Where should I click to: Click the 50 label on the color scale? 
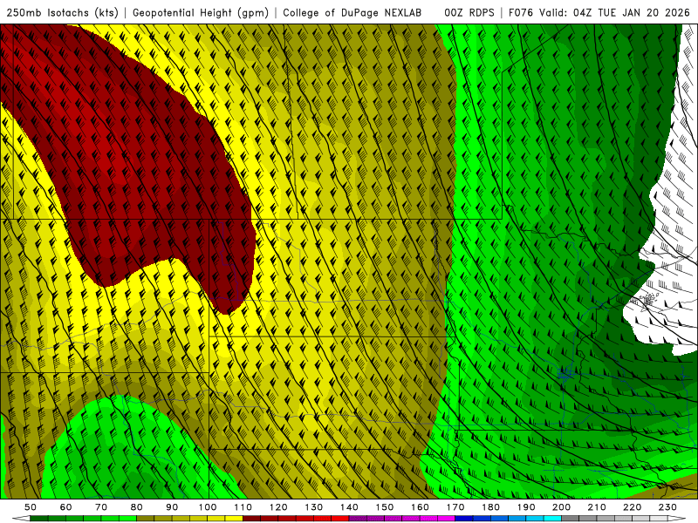tap(31, 507)
